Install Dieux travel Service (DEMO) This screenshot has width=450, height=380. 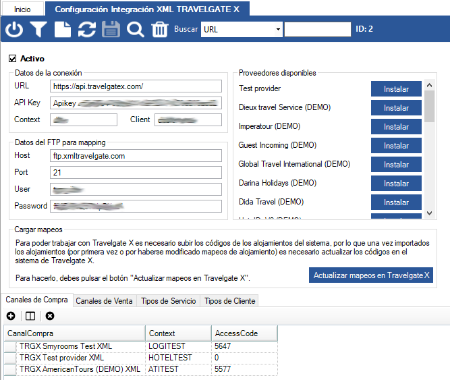pos(396,108)
